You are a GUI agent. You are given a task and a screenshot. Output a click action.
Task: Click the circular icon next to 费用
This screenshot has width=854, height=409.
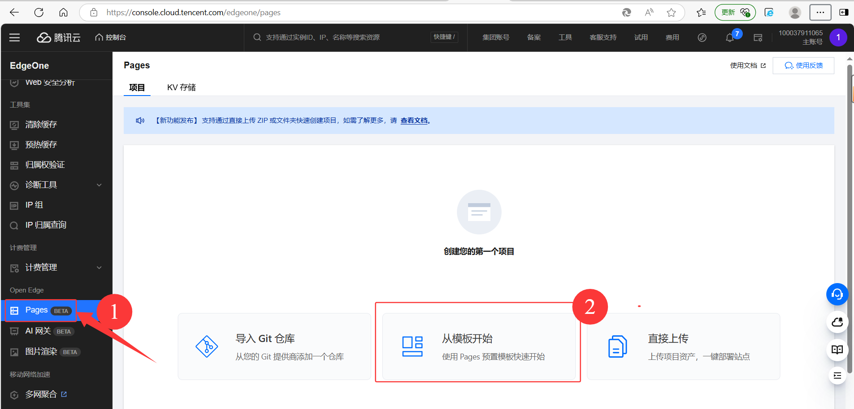[x=702, y=38]
